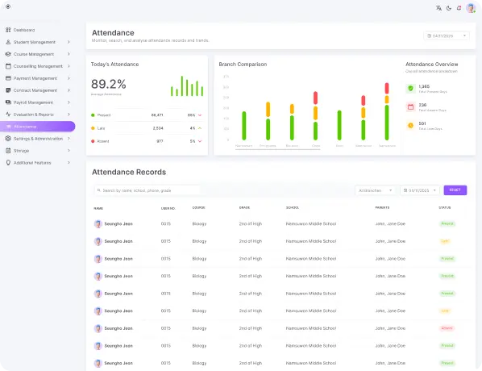Open the records date filter dropdown
This screenshot has width=482, height=371.
click(x=420, y=190)
